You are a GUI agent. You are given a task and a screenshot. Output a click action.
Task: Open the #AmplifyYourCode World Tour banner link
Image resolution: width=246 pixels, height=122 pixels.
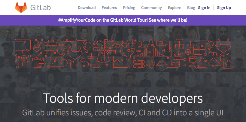[x=123, y=20]
